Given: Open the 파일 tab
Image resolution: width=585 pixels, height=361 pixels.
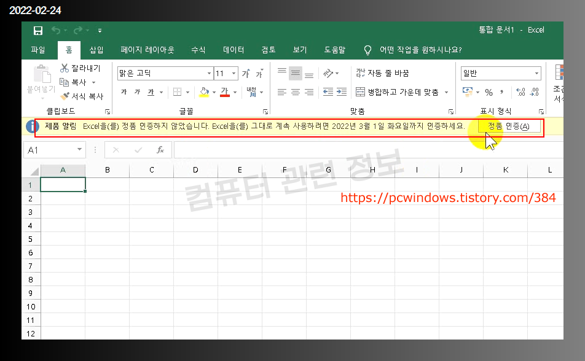Looking at the screenshot, I should point(38,50).
